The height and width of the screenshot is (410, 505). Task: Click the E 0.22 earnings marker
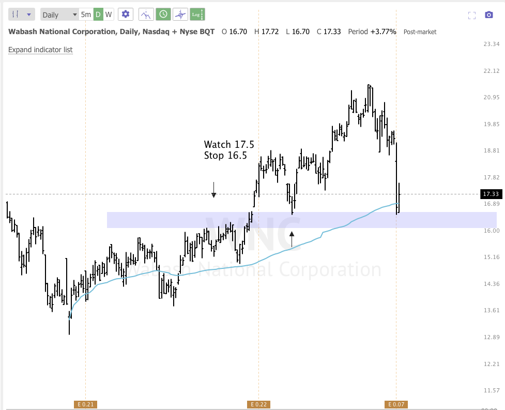point(258,404)
